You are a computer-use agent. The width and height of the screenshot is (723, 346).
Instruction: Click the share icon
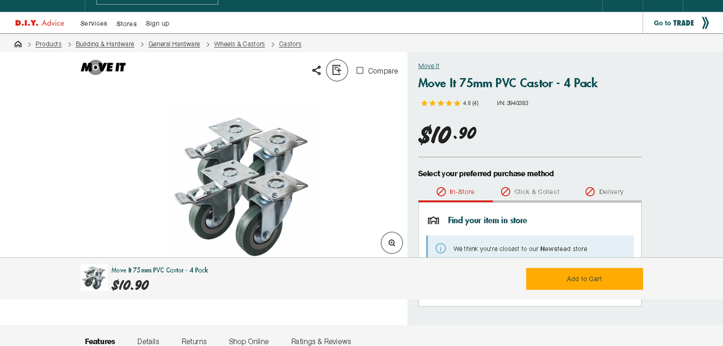pyautogui.click(x=317, y=70)
